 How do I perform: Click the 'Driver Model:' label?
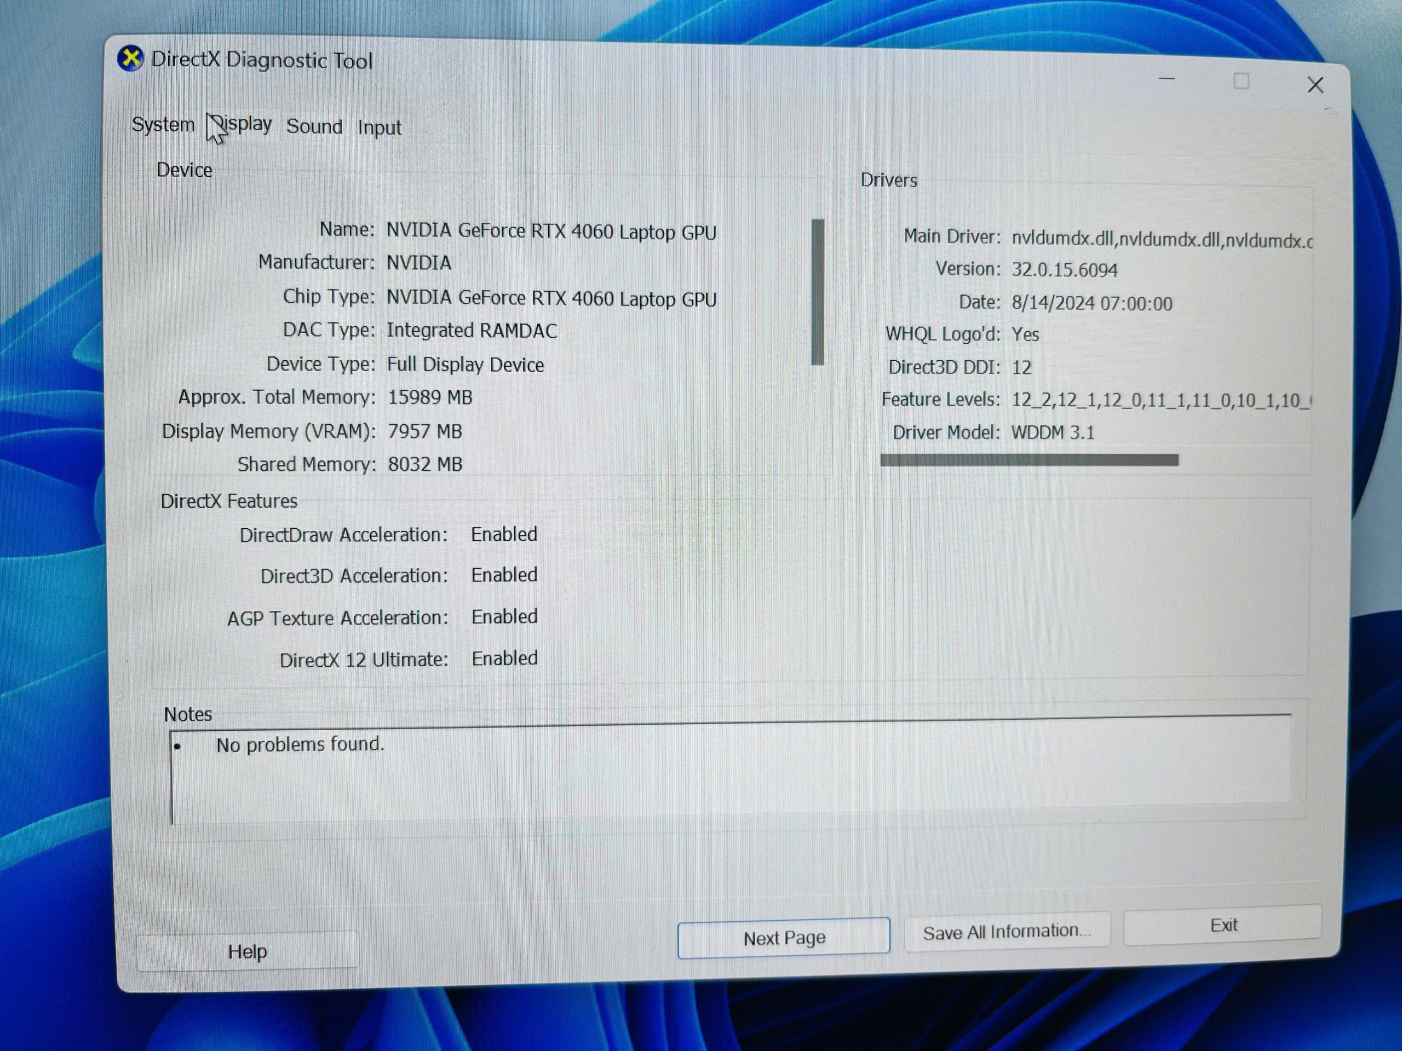point(946,432)
